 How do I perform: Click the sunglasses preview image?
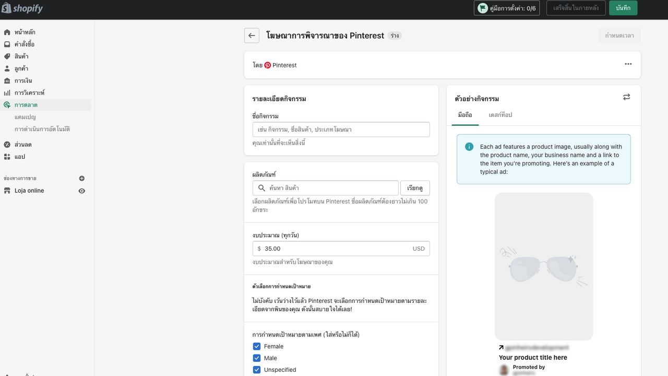[x=544, y=266]
